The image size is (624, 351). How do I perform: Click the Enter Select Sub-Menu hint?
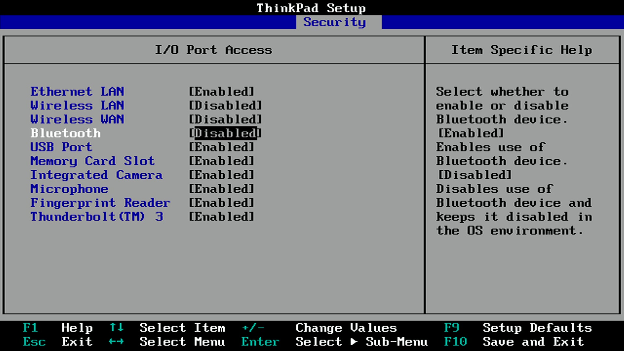pos(335,342)
